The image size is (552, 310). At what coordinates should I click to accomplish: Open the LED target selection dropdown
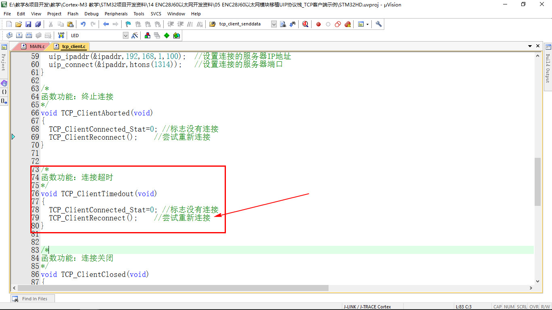coord(125,36)
